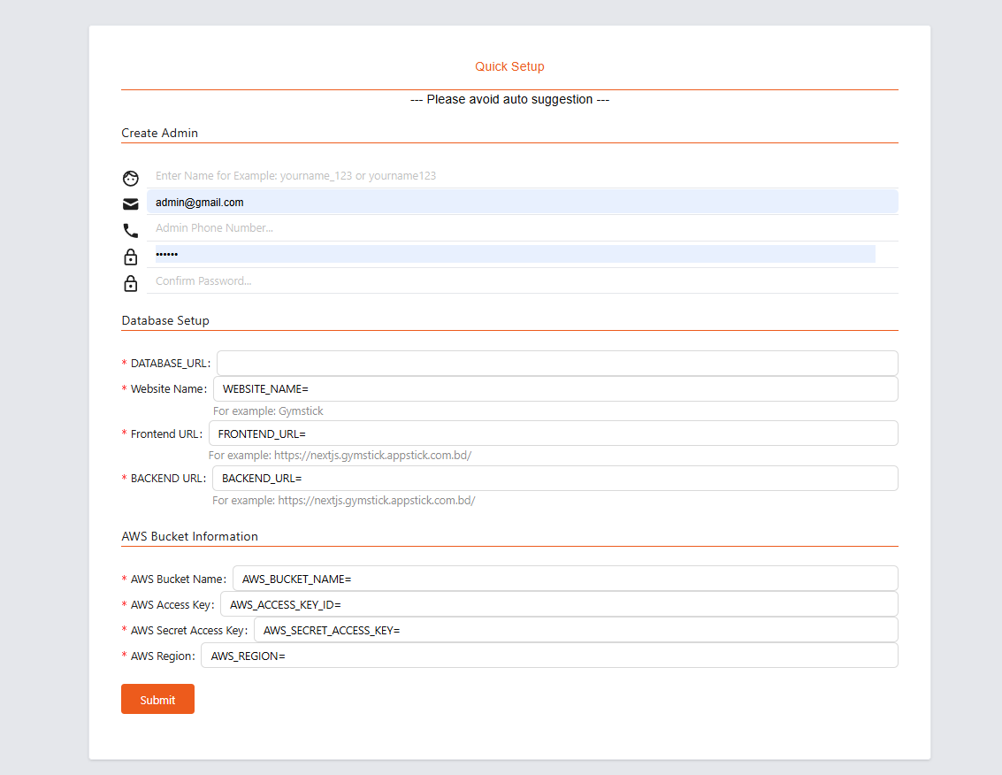1002x775 pixels.
Task: Click the phone handset icon
Action: coord(131,230)
